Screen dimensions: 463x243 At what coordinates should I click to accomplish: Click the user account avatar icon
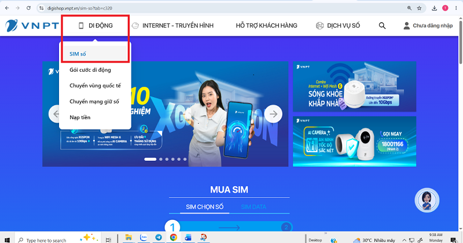coord(407,25)
